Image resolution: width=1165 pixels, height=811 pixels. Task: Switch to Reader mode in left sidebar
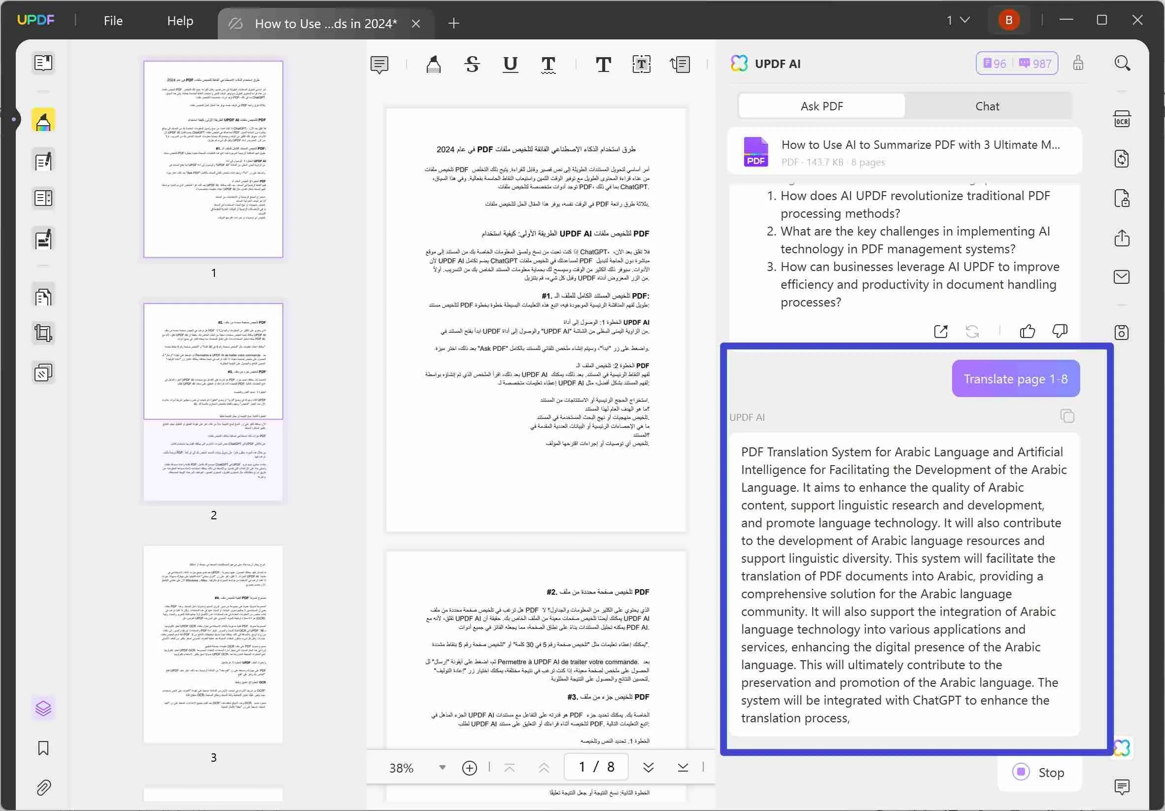[43, 63]
